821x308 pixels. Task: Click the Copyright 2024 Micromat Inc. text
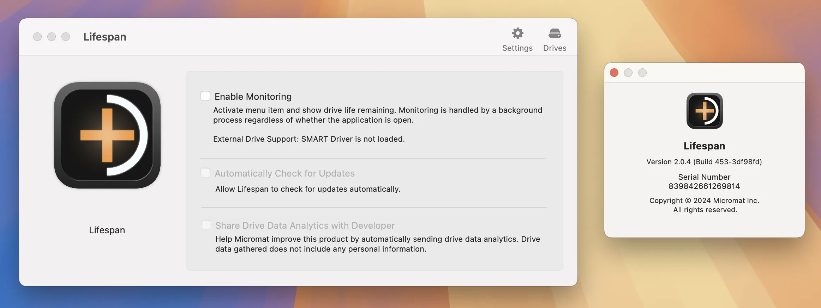[704, 201]
